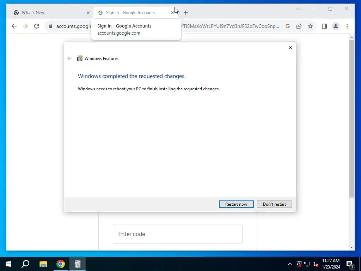Share this page icon
This screenshot has height=271, width=361.
pos(299,26)
